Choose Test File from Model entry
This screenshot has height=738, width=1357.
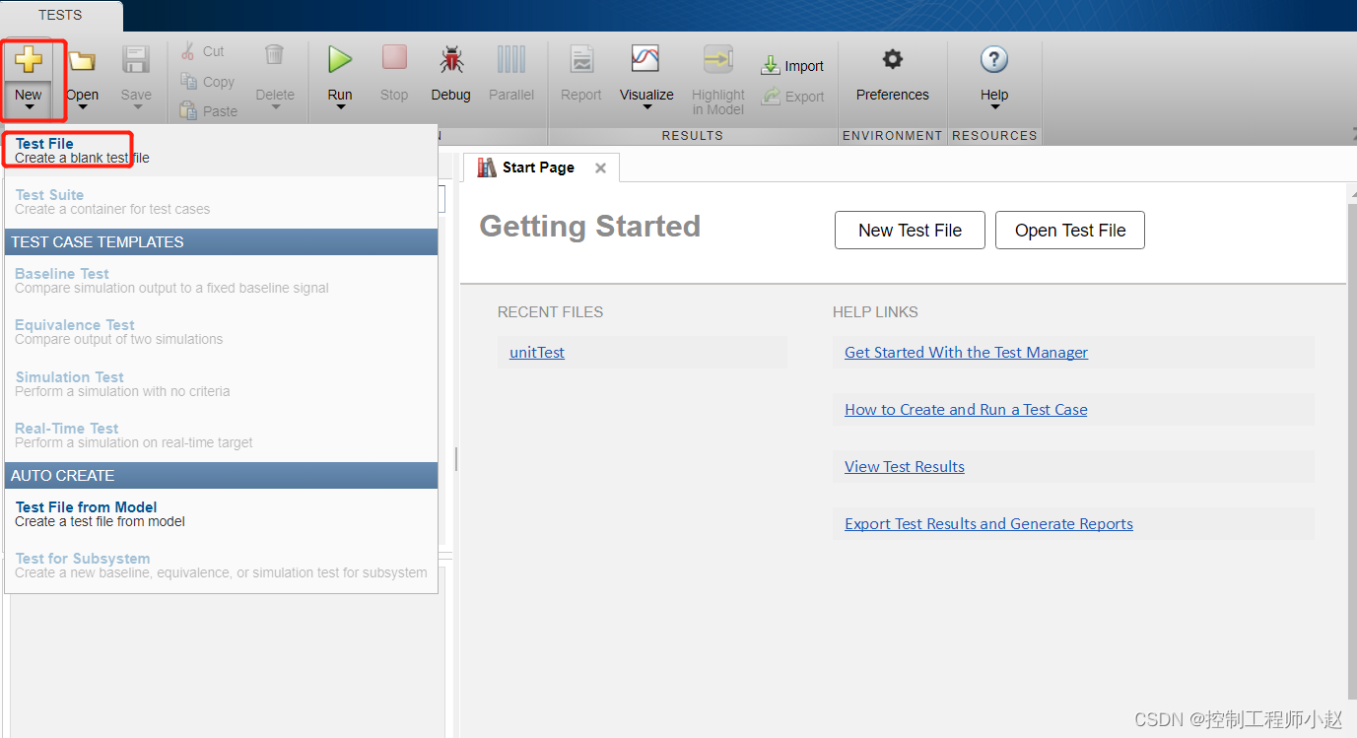(x=221, y=514)
